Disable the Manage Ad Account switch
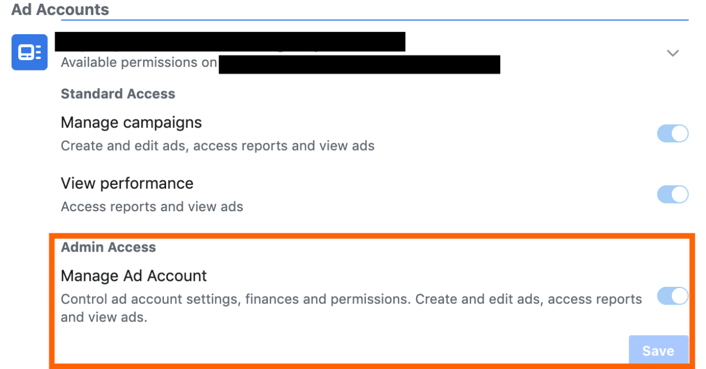This screenshot has height=369, width=706. tap(672, 296)
